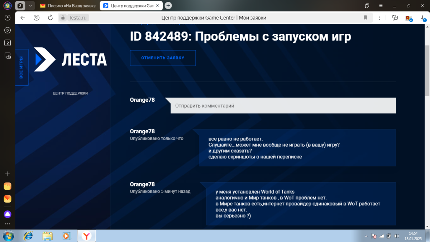Show hidden system tray icons arrow
The width and height of the screenshot is (430, 242).
coord(366,236)
